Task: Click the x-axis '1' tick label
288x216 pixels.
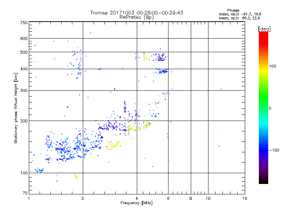Action: pyautogui.click(x=29, y=198)
